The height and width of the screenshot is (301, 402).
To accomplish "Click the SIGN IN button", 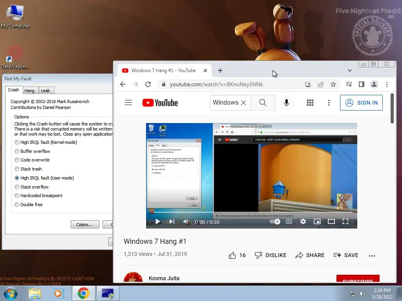I will coord(361,103).
